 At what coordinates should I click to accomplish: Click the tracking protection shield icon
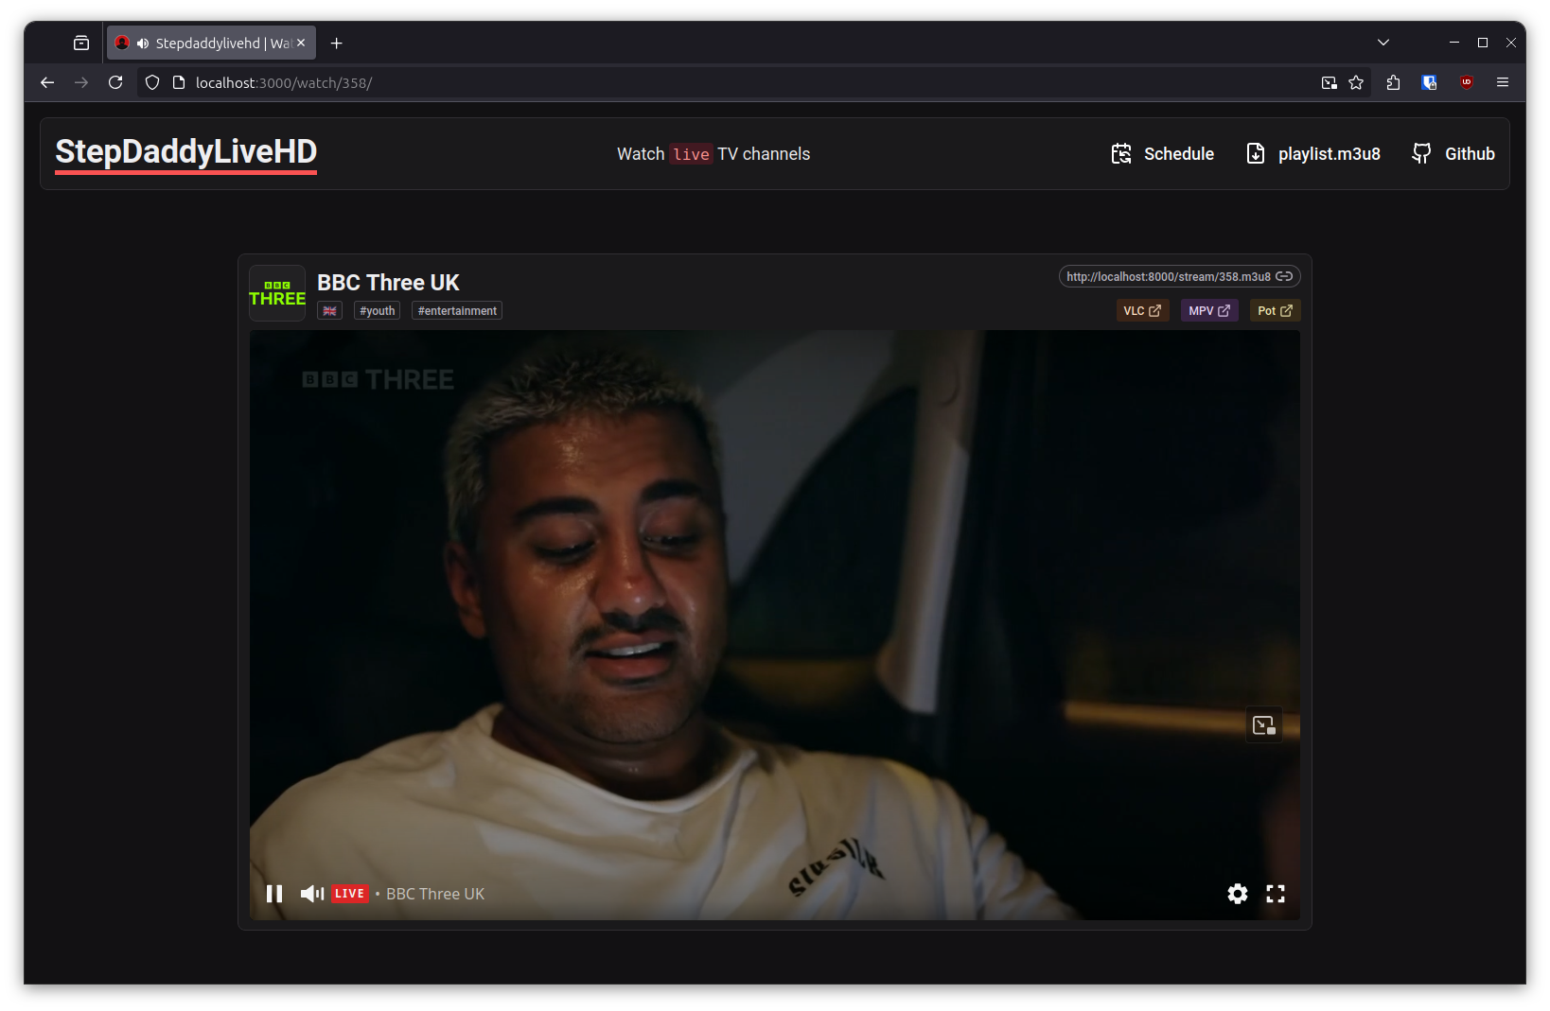[x=151, y=82]
